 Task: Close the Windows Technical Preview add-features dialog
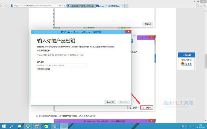128,32
